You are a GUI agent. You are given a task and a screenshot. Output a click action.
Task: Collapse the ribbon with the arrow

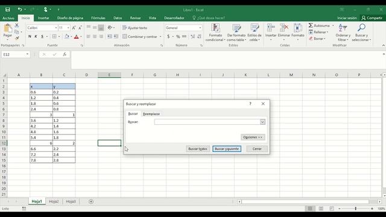(x=384, y=45)
